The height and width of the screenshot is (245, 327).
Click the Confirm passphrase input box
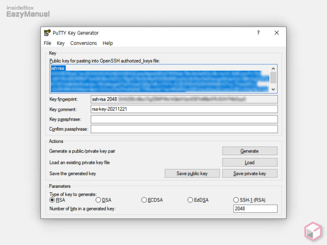(184, 129)
